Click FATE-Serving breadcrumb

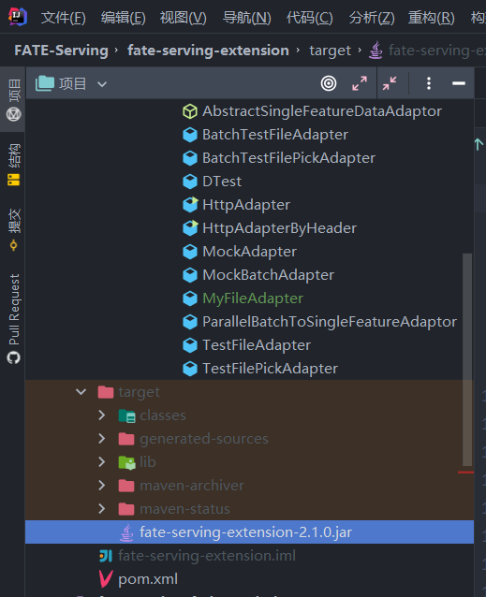61,51
